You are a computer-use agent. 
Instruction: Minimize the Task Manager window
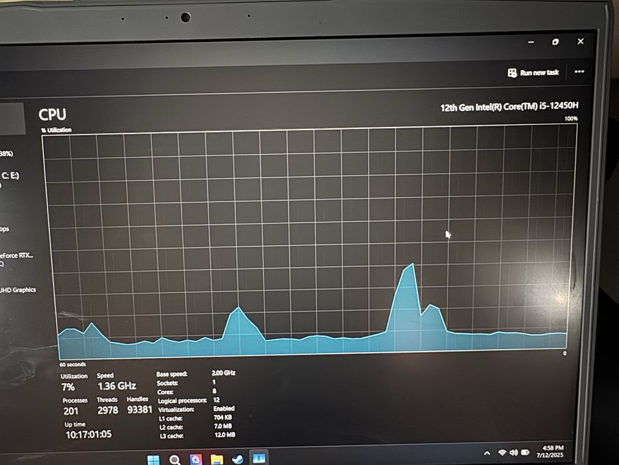pos(531,42)
